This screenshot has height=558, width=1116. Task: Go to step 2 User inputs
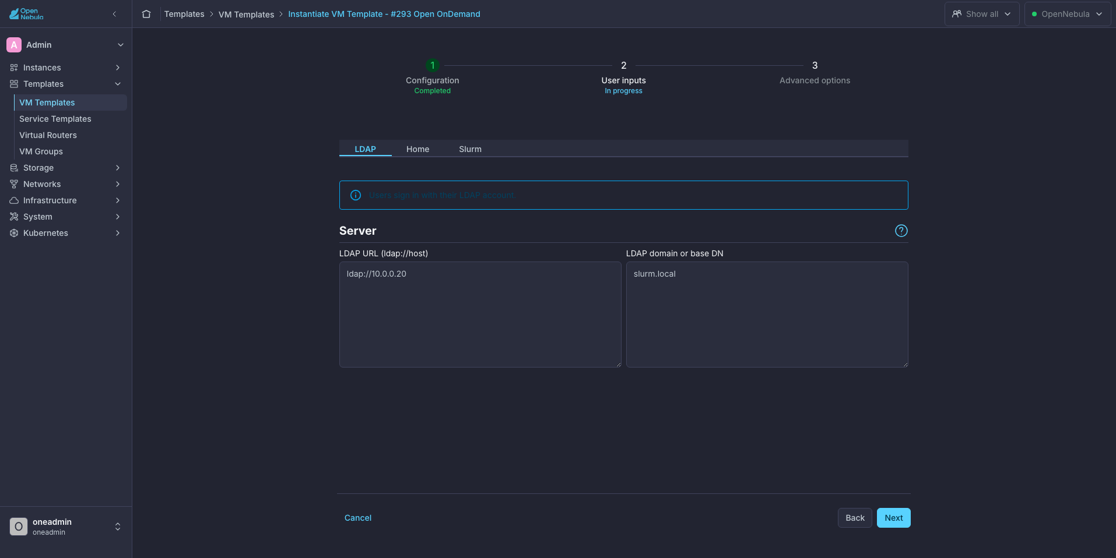coord(624,77)
